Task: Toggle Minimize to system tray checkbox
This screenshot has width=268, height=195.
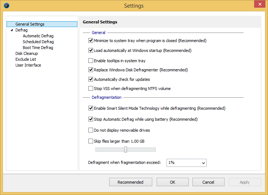Action: (91, 41)
